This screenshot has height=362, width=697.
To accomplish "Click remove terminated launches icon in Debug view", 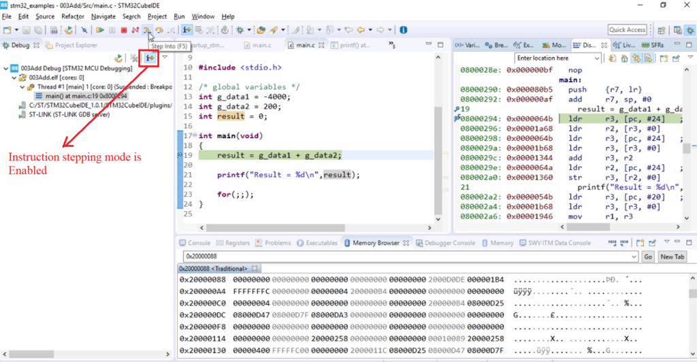I will [x=134, y=59].
